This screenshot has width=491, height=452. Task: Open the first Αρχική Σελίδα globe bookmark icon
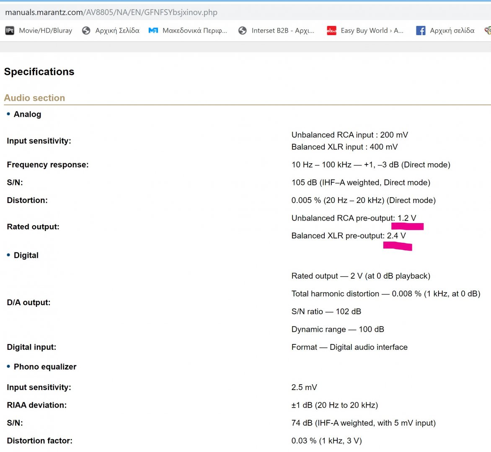pos(86,30)
